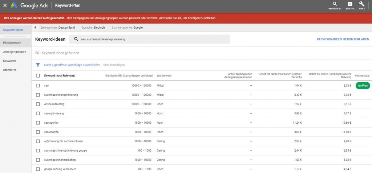Close the Keyword-Plan view with the X

[5, 5]
